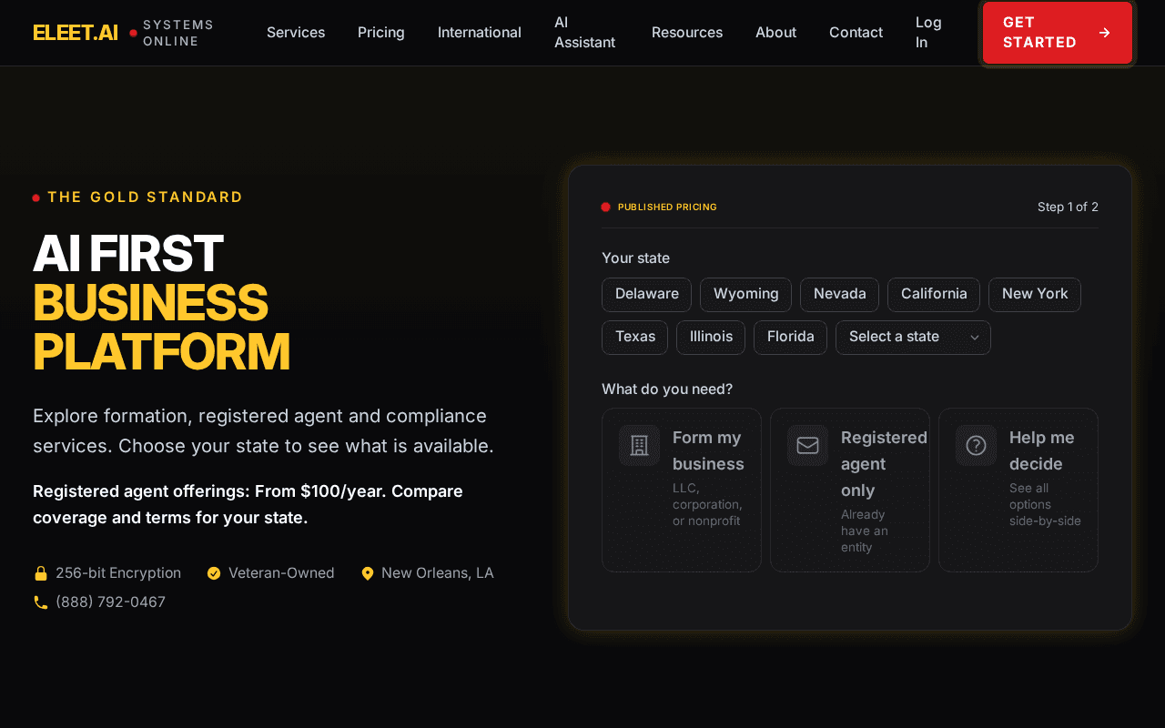Open the International nav link
1165x728 pixels.
pos(480,33)
